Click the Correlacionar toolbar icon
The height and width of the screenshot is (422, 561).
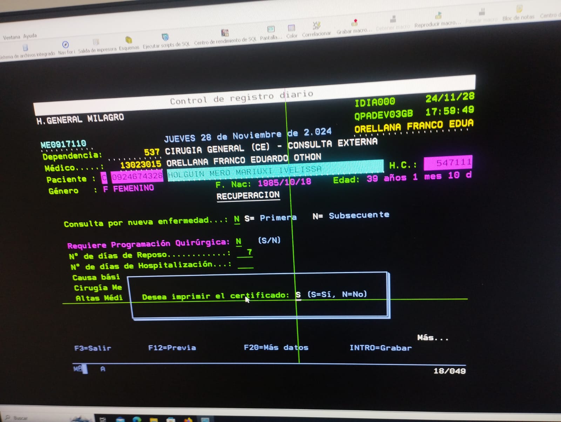316,26
